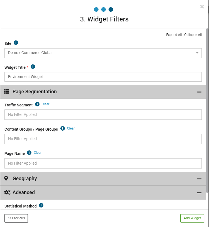Image resolution: width=209 pixels, height=227 pixels.
Task: Click the Statistical Method info icon
Action: point(41,205)
